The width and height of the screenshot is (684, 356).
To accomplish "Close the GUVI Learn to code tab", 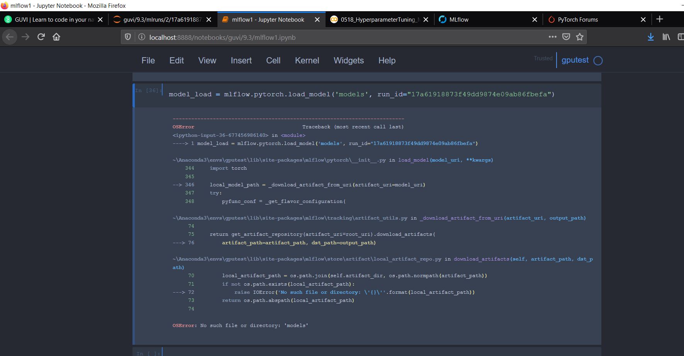I will tap(100, 20).
